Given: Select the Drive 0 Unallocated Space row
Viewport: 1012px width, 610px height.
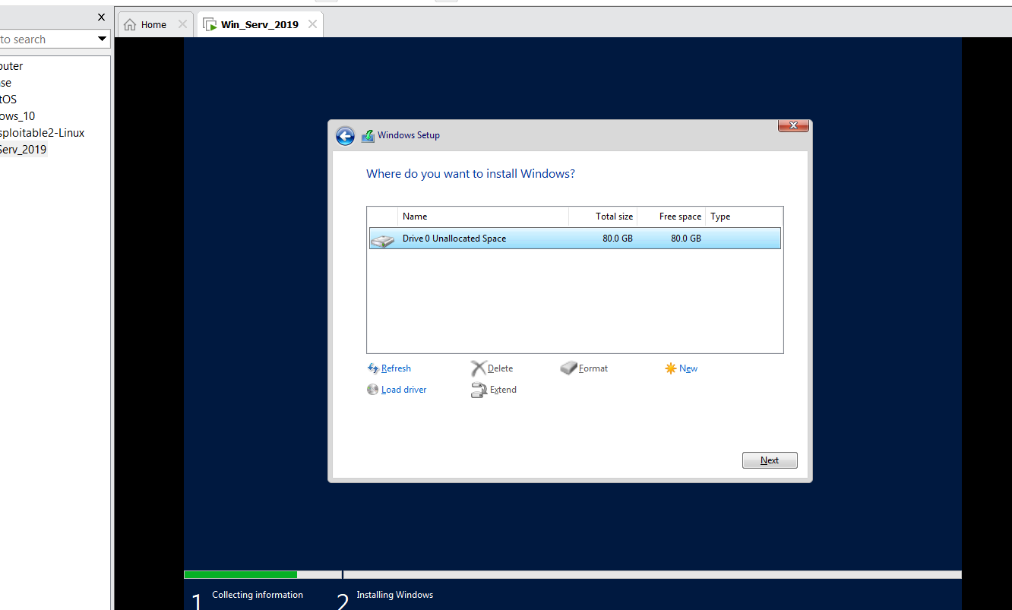Looking at the screenshot, I should (x=575, y=239).
